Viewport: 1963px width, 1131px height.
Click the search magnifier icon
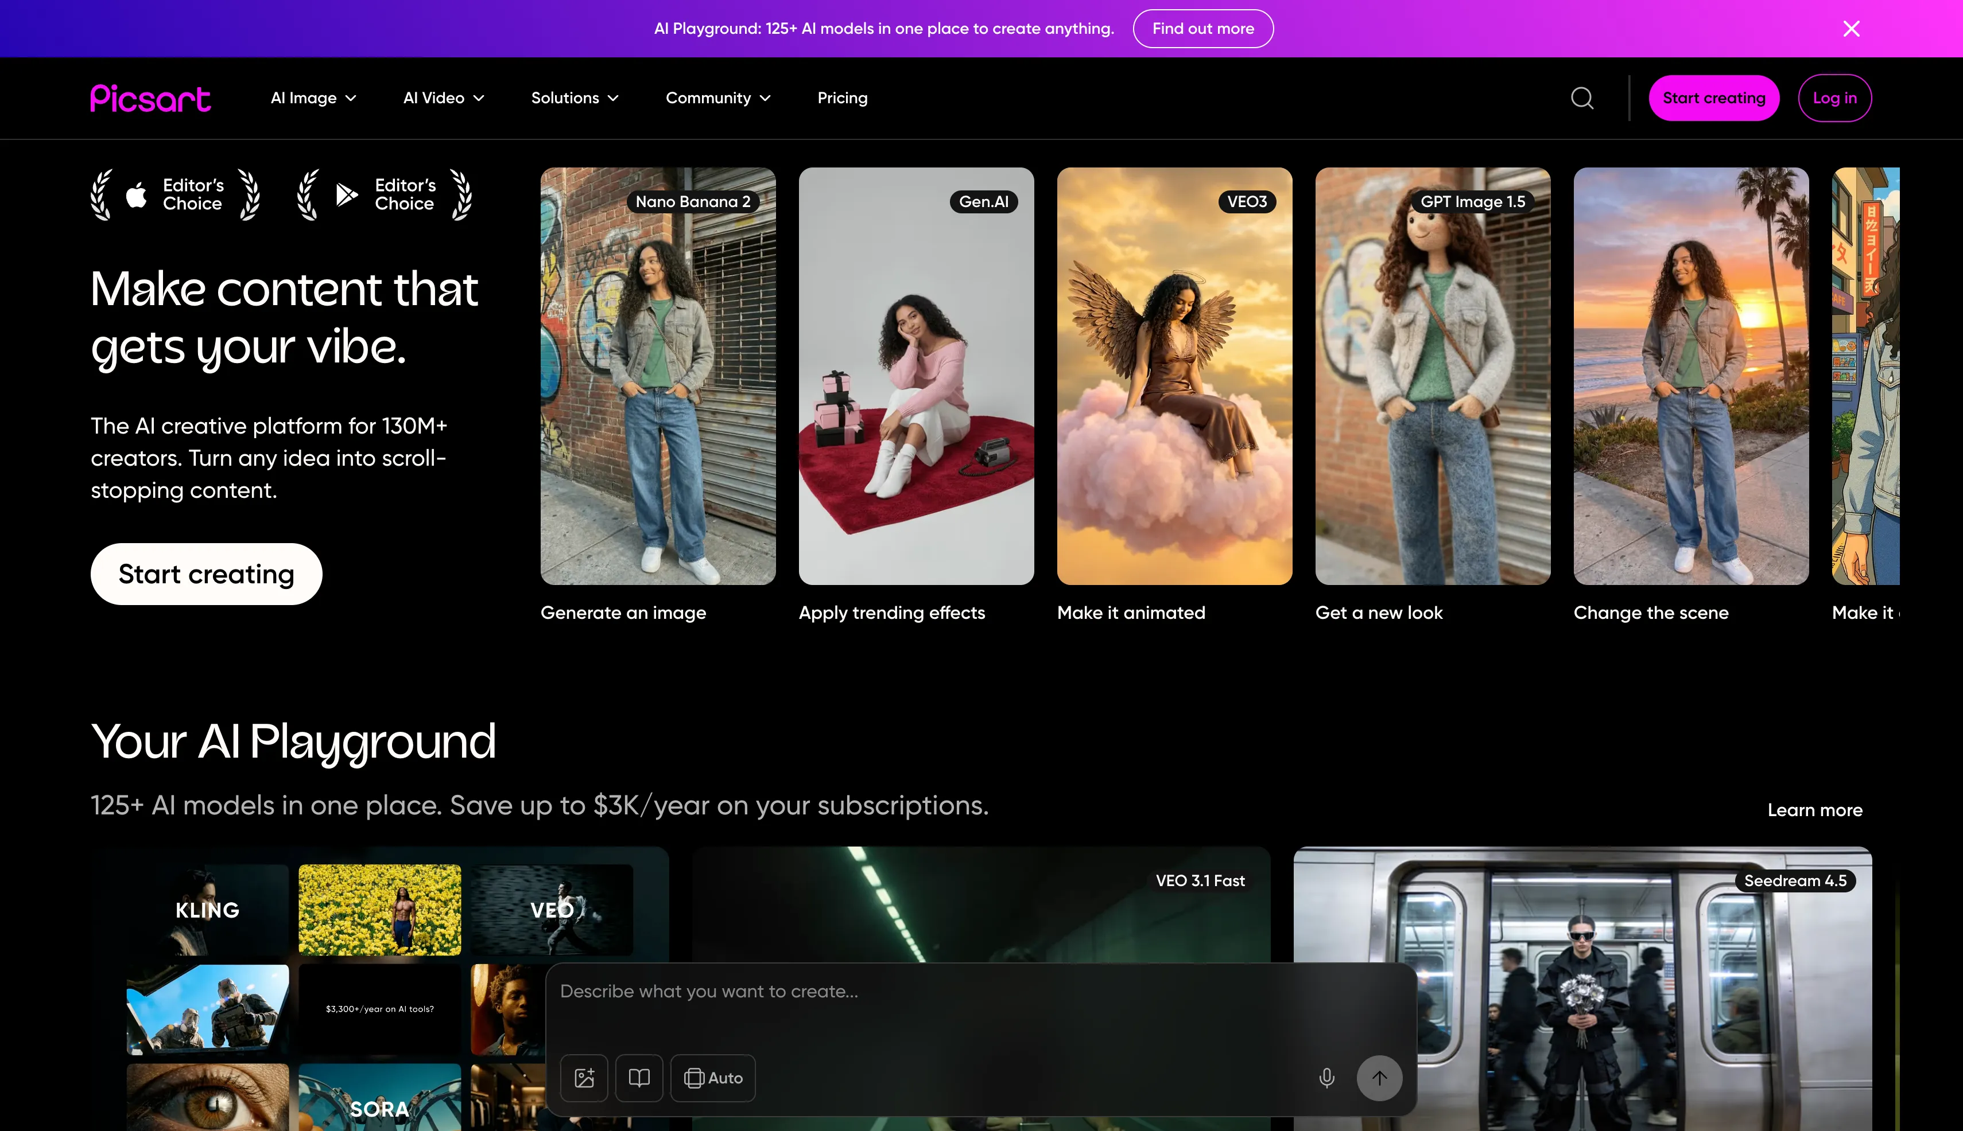pos(1582,98)
